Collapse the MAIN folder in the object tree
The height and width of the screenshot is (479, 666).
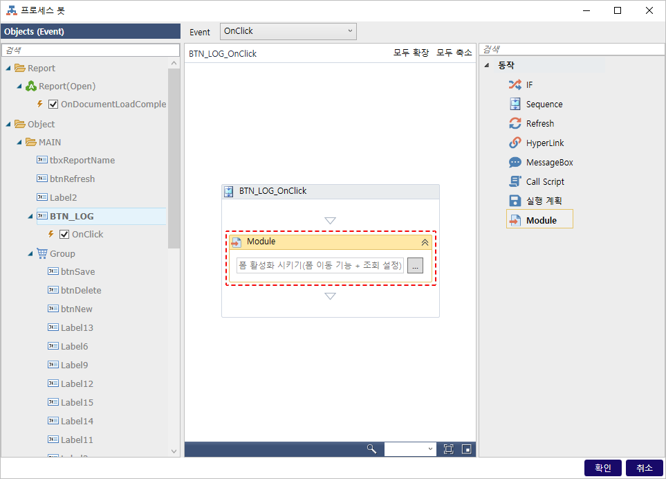20,143
